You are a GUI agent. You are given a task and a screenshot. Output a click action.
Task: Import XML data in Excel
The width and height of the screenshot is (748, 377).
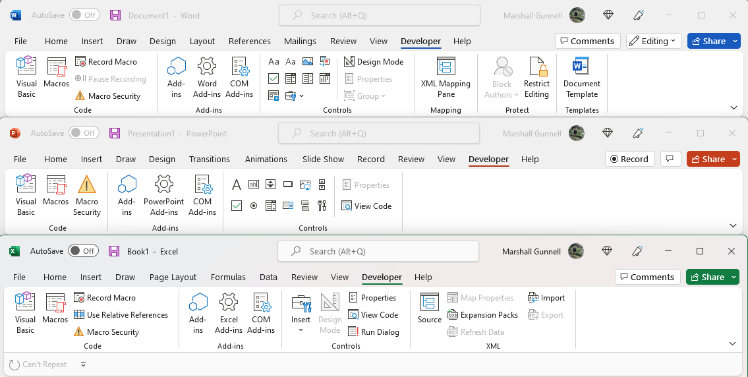click(546, 298)
